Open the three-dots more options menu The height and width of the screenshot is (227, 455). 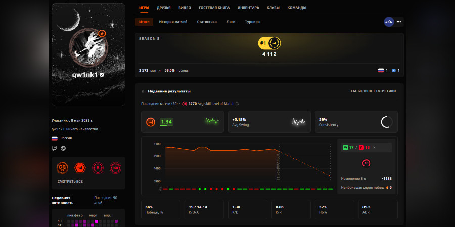click(x=399, y=22)
